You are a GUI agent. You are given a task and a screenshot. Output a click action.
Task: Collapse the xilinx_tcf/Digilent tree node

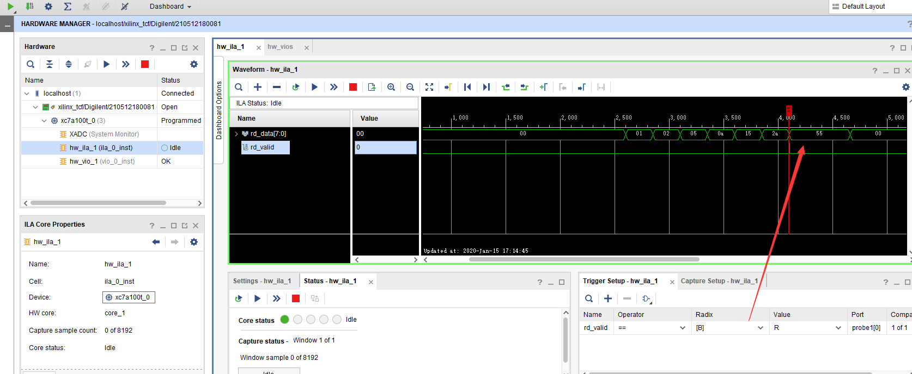pos(35,107)
